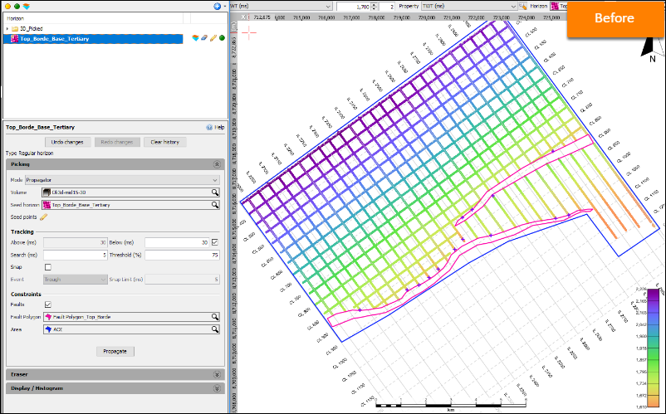Uncheck the Faults constraint checkbox
Image resolution: width=666 pixels, height=414 pixels.
click(x=48, y=304)
